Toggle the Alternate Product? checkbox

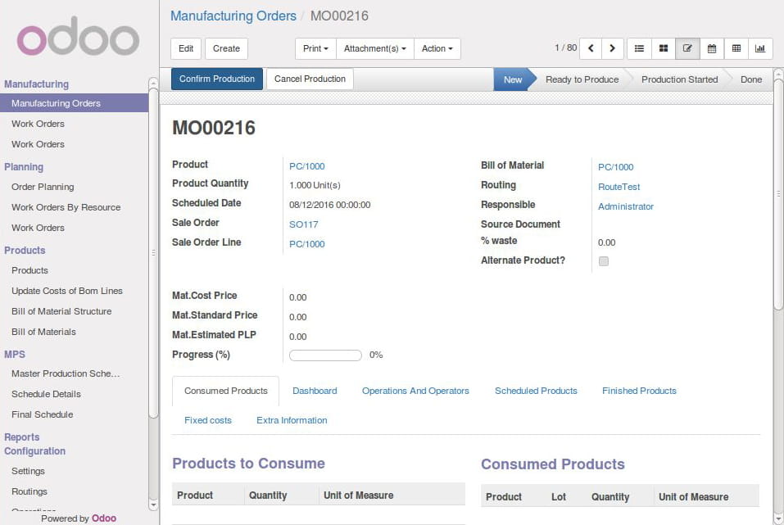(604, 261)
